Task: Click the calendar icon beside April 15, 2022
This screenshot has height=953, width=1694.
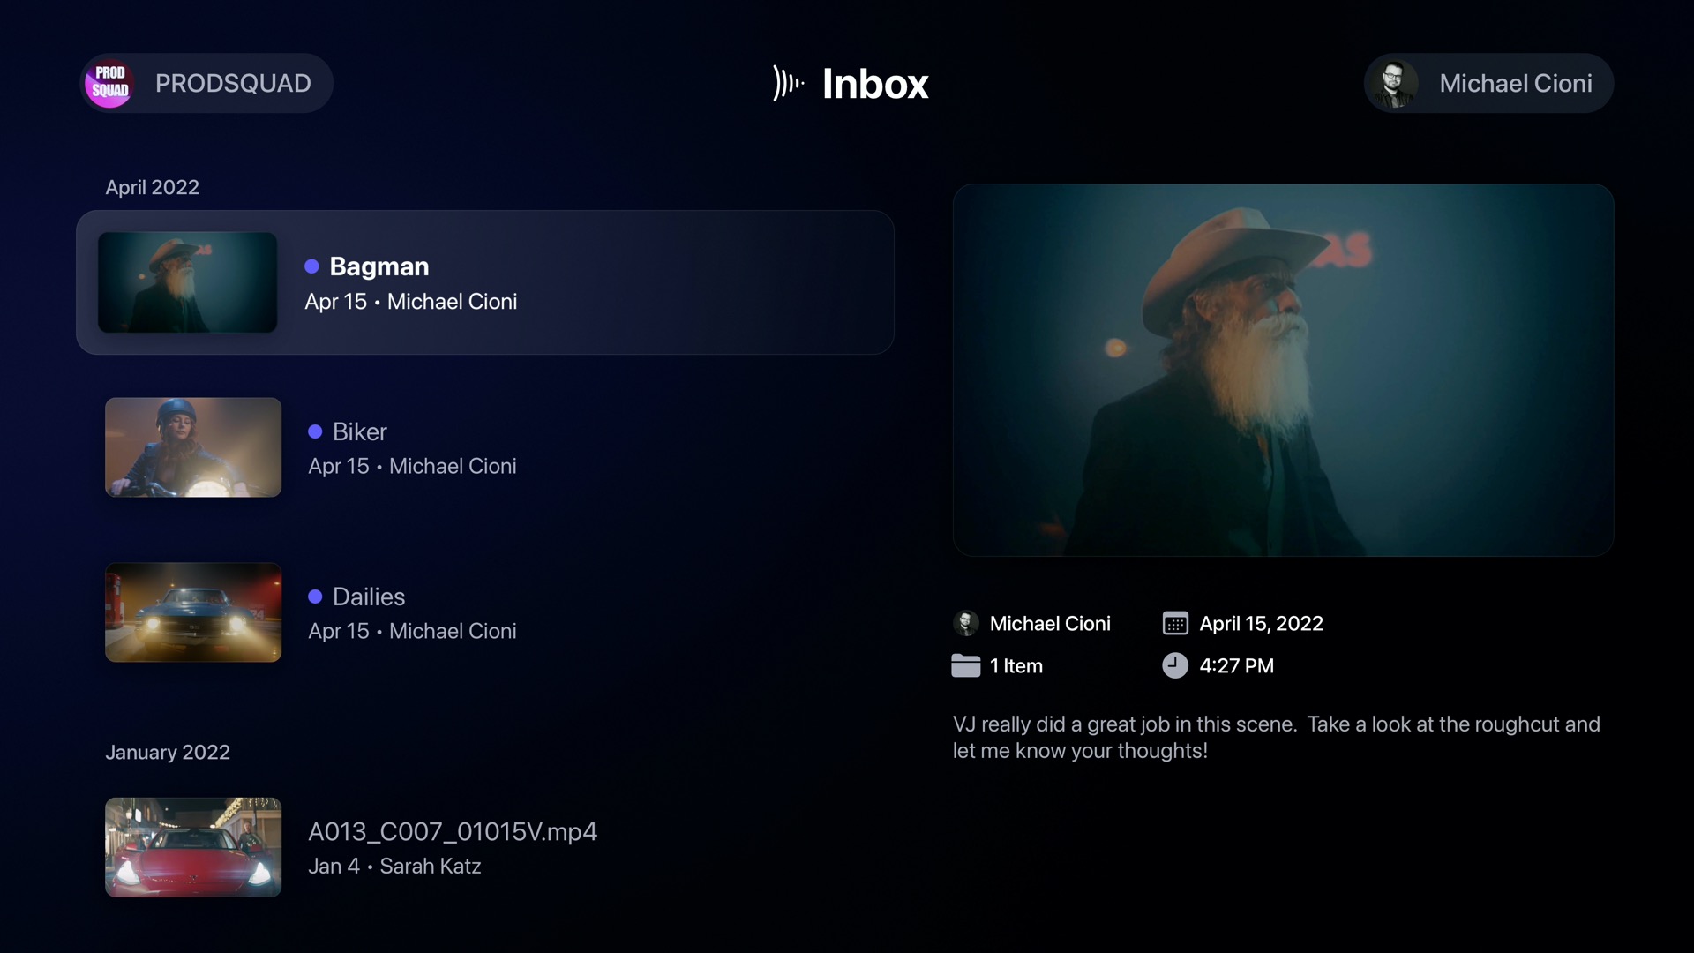Action: (1175, 624)
